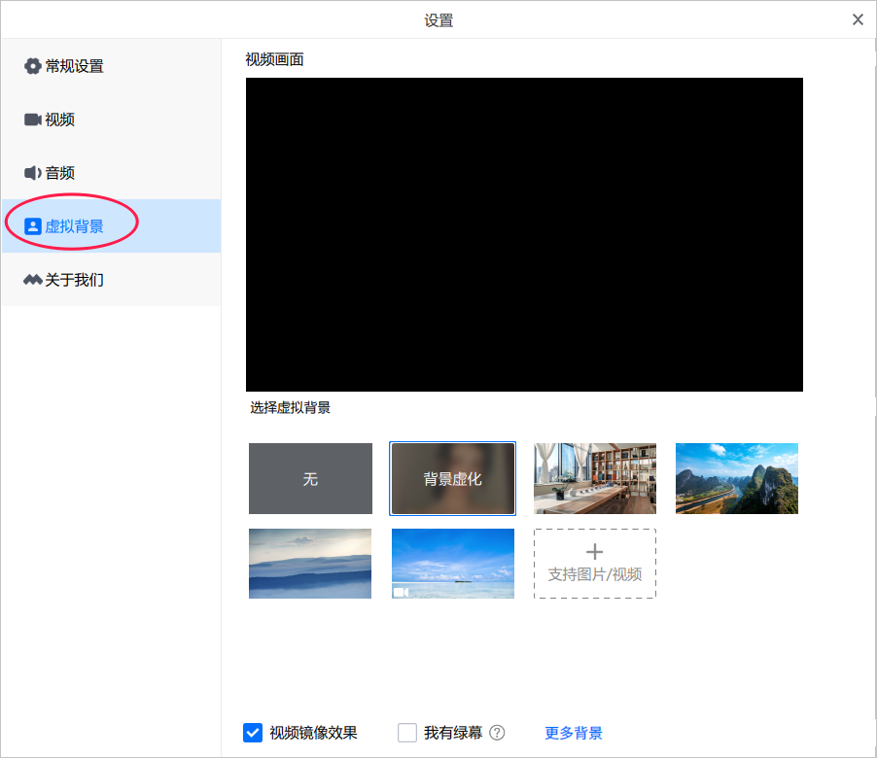877x758 pixels.
Task: Click the logo icon beside 关于我们
Action: click(x=33, y=280)
